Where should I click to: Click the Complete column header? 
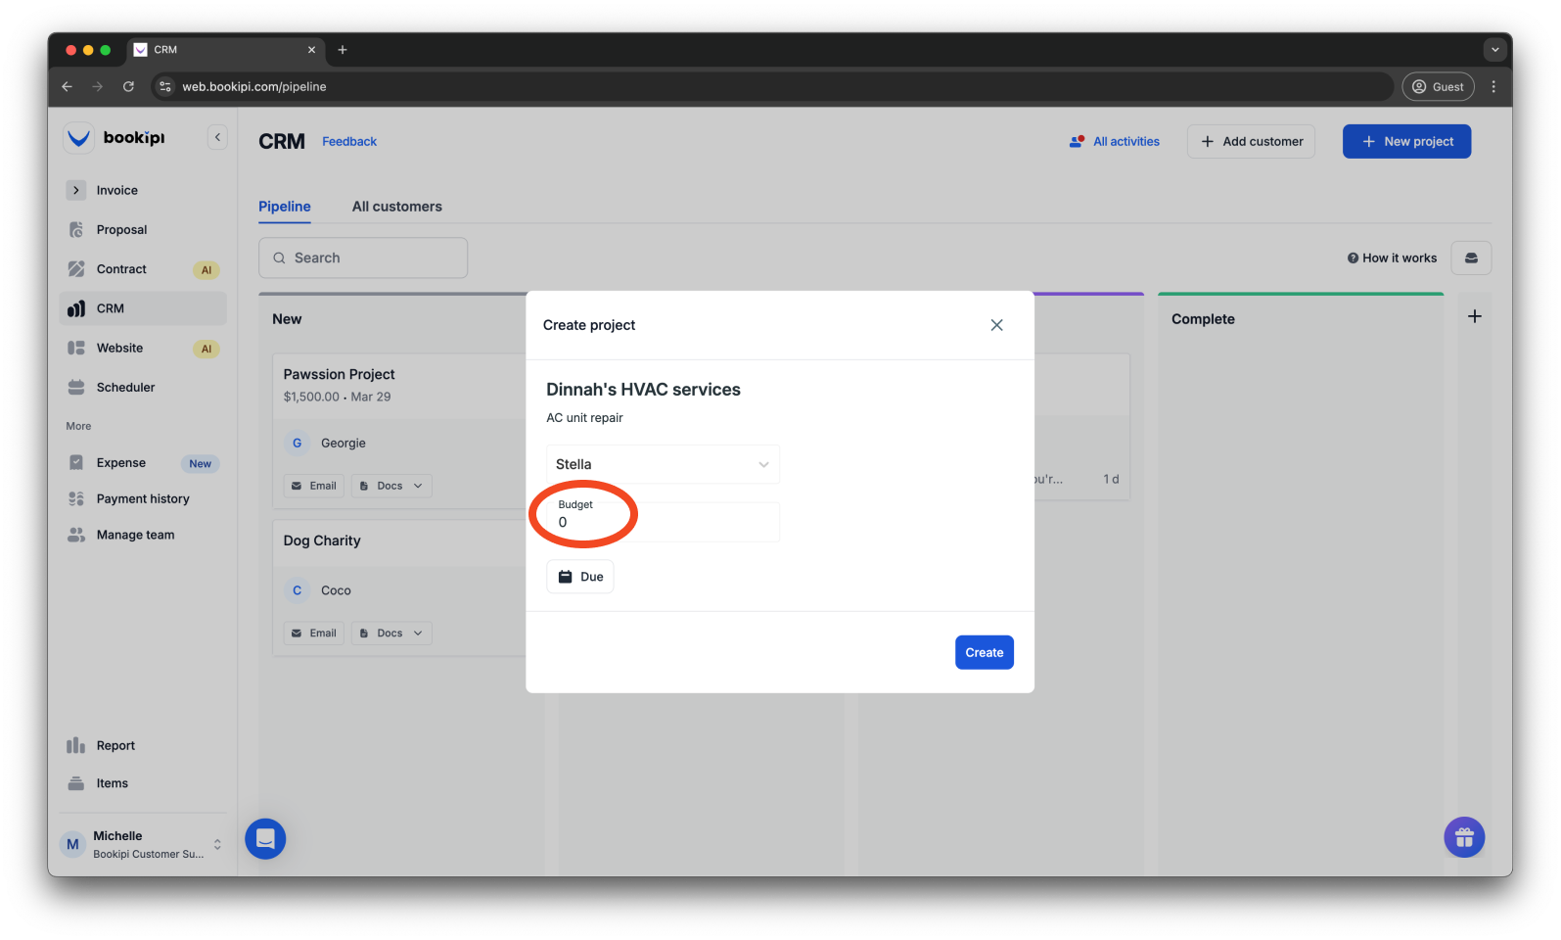[x=1203, y=319]
